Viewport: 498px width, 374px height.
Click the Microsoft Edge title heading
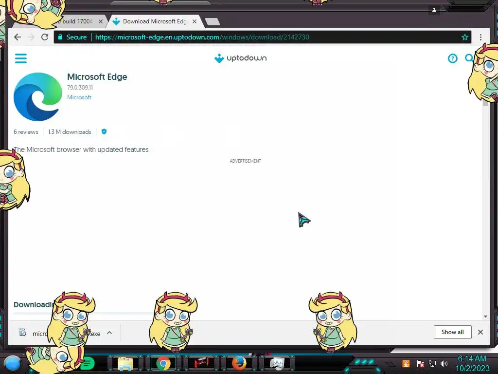coord(97,77)
